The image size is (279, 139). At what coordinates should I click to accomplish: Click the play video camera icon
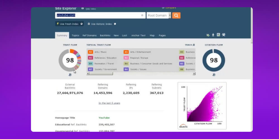[82, 9]
